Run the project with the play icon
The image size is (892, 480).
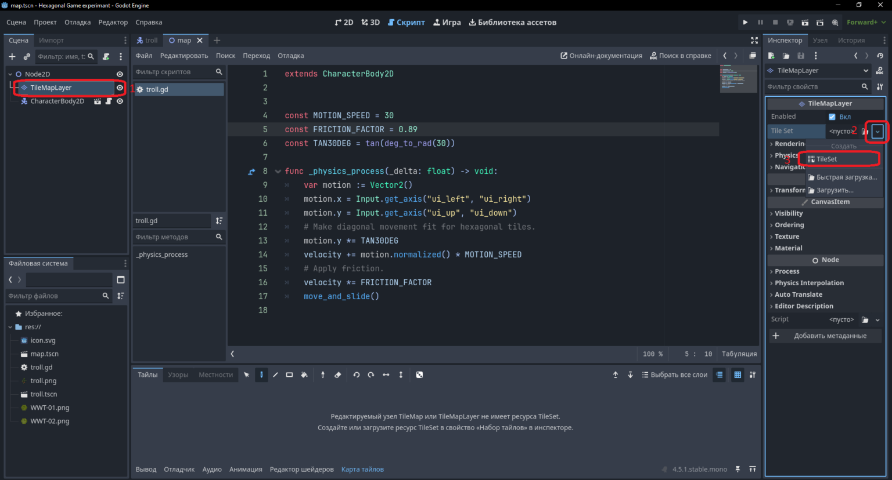tap(745, 23)
